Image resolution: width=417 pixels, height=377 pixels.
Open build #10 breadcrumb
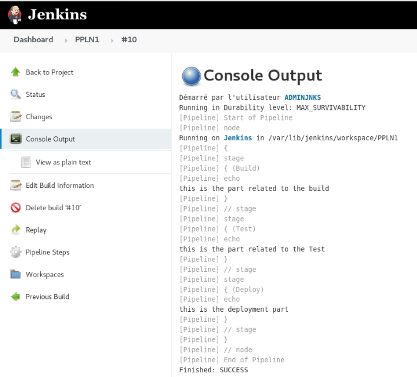(129, 39)
